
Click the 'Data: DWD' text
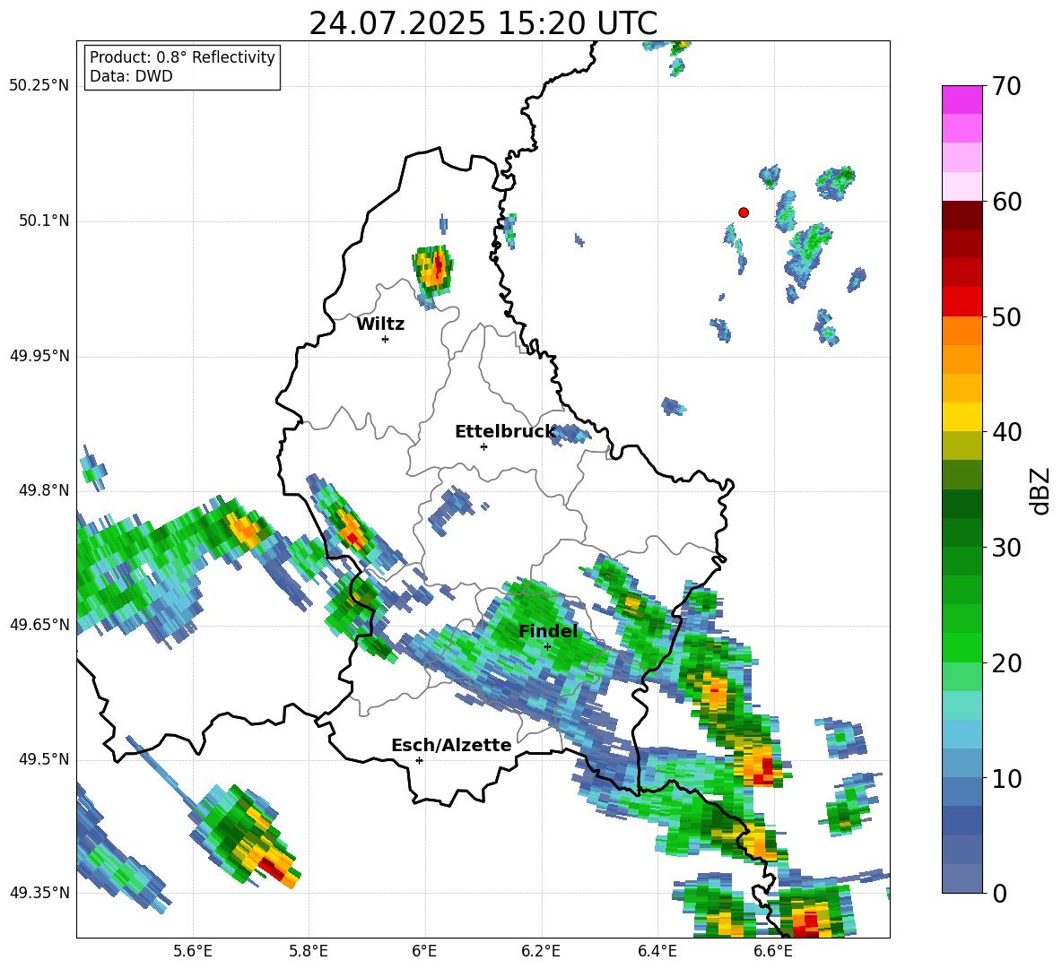131,76
